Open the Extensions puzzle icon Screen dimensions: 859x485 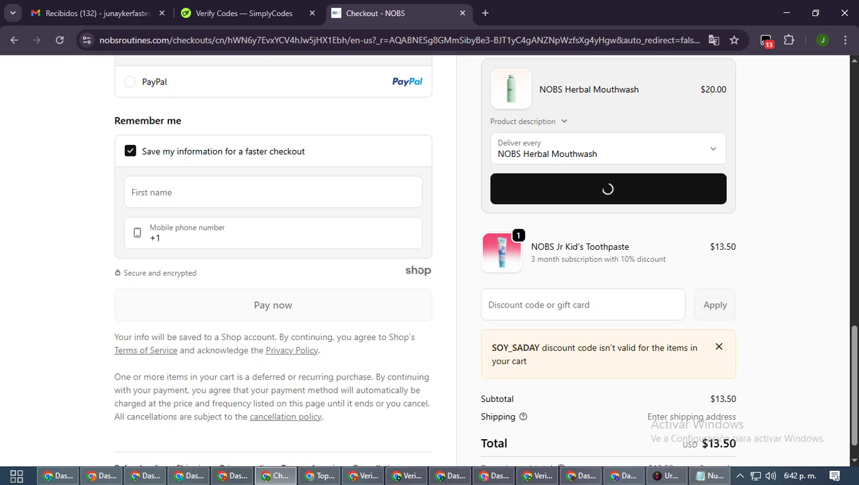(x=789, y=40)
